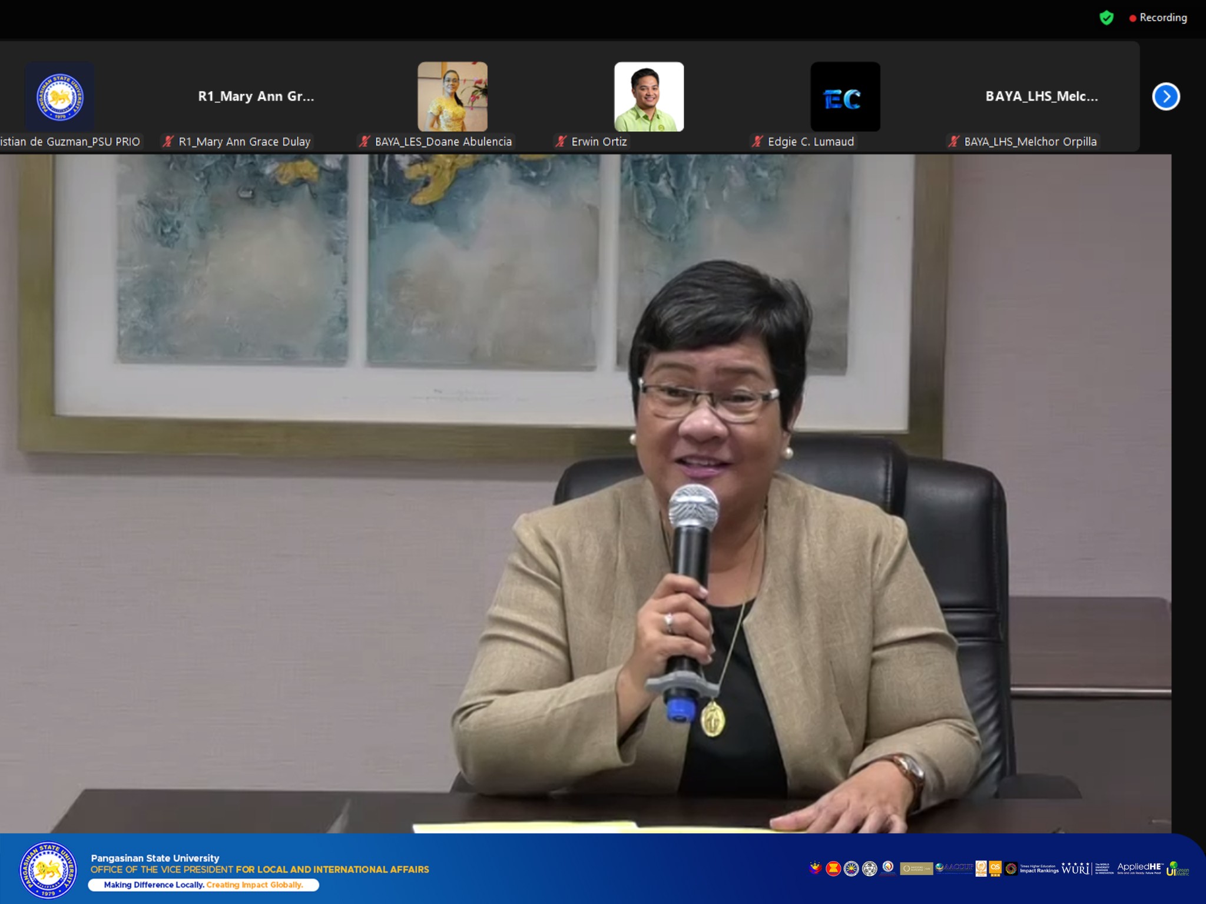Click the muted mic icon beside Melchor Orpilla
Screen dimensions: 1206x904
[x=954, y=141]
